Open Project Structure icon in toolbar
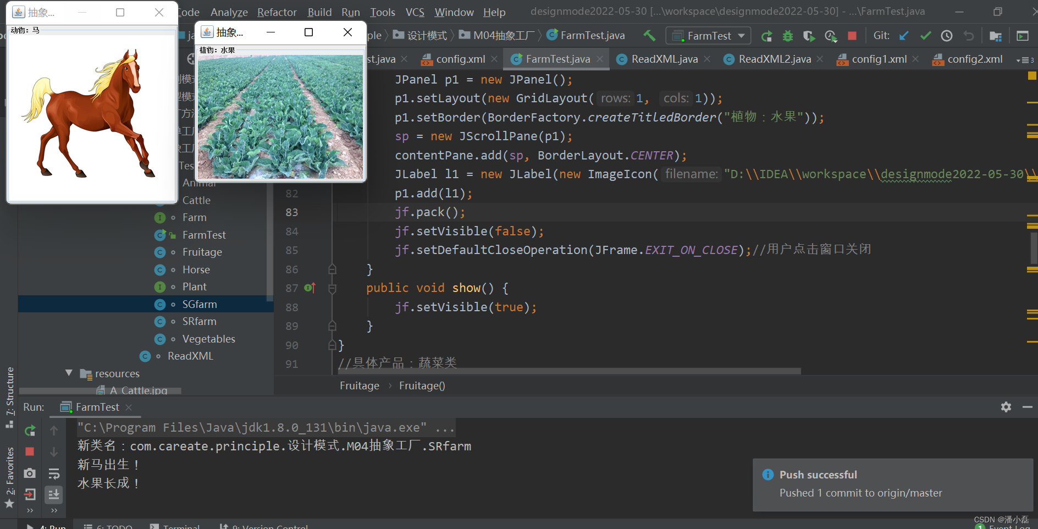This screenshot has height=529, width=1038. click(996, 36)
